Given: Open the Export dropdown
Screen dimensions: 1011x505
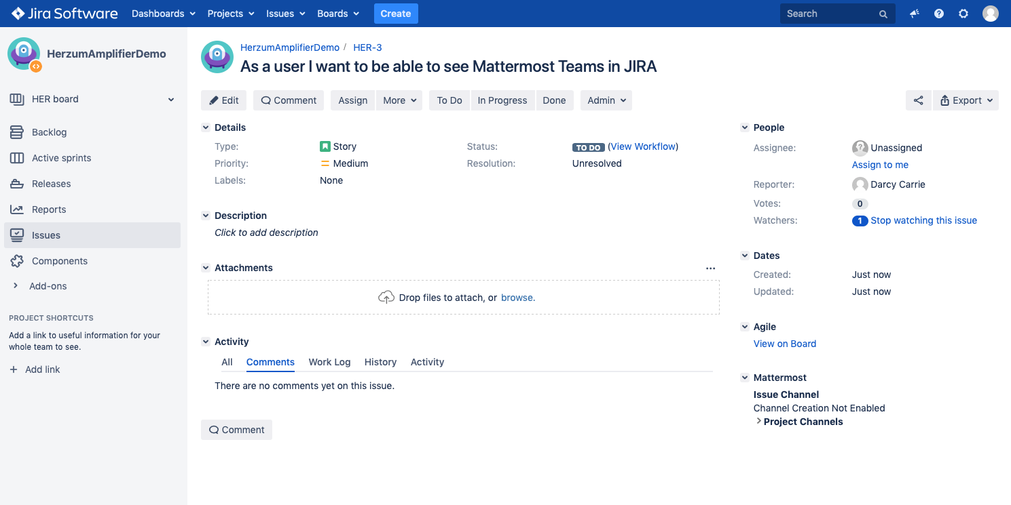Looking at the screenshot, I should [966, 100].
